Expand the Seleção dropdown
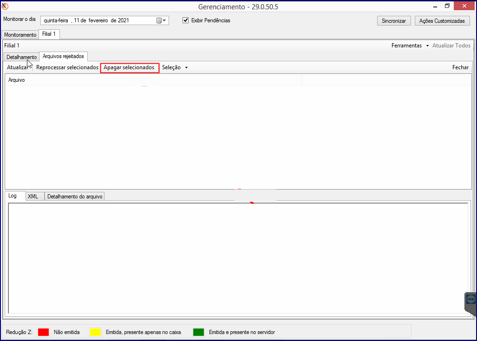 pyautogui.click(x=175, y=67)
